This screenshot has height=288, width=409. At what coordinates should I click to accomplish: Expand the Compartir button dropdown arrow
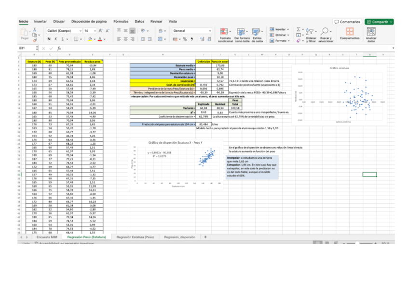(390, 22)
